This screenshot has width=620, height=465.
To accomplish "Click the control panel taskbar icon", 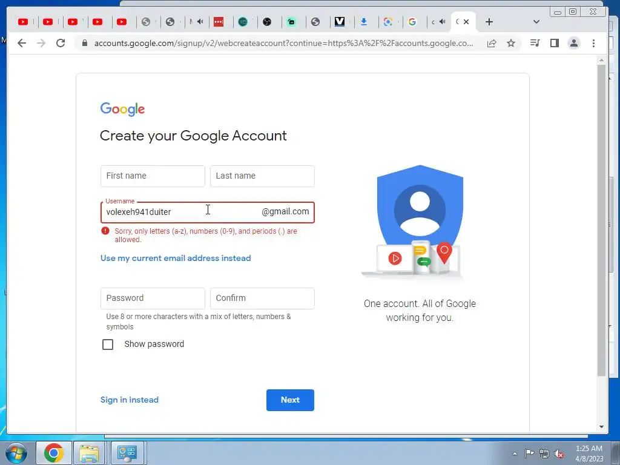I will (x=127, y=453).
